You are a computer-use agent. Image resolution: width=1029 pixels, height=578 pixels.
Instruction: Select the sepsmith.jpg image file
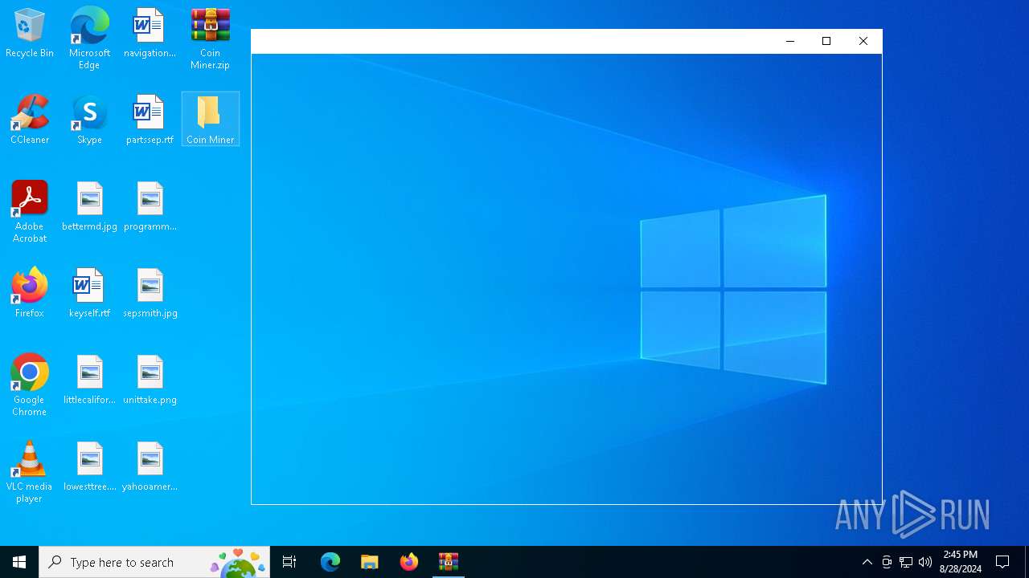click(150, 293)
